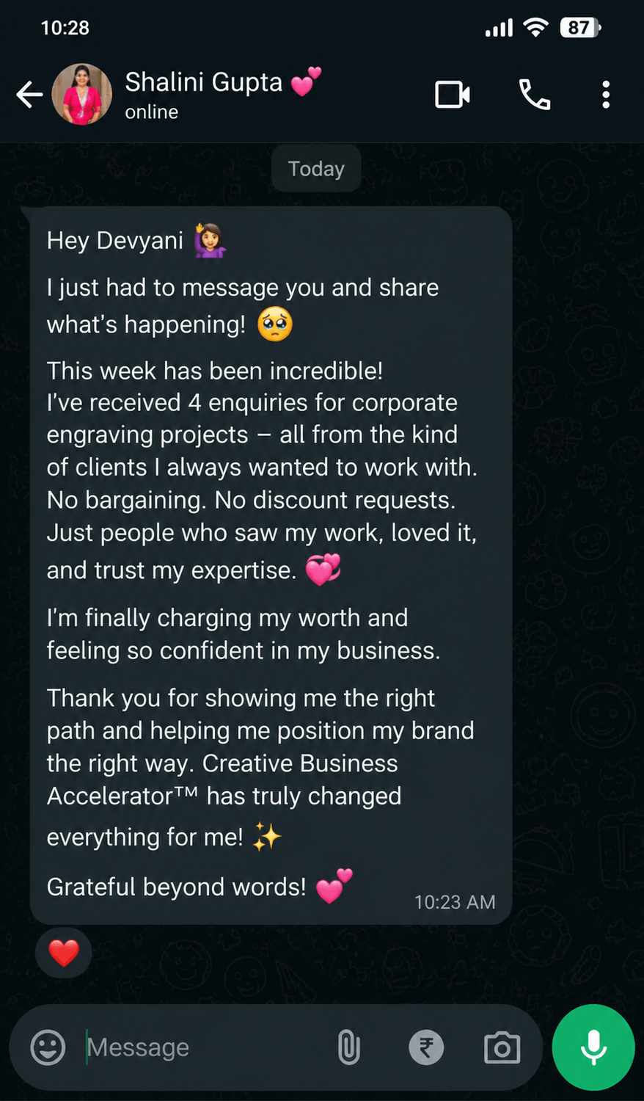
Task: Open the three-dot more options menu
Action: tap(606, 95)
